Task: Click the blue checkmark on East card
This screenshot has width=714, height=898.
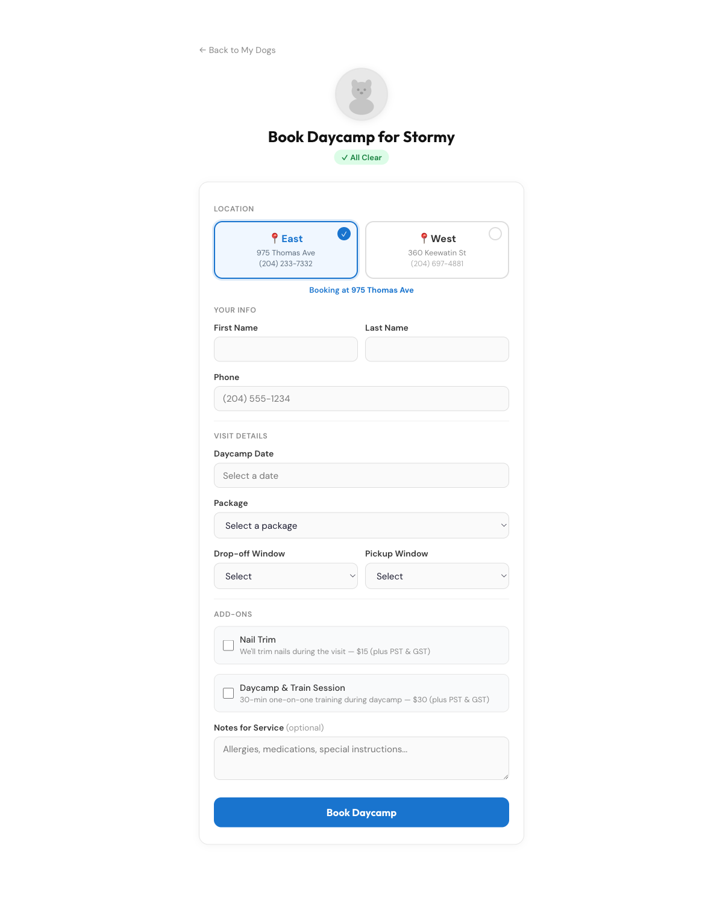Action: [x=344, y=234]
